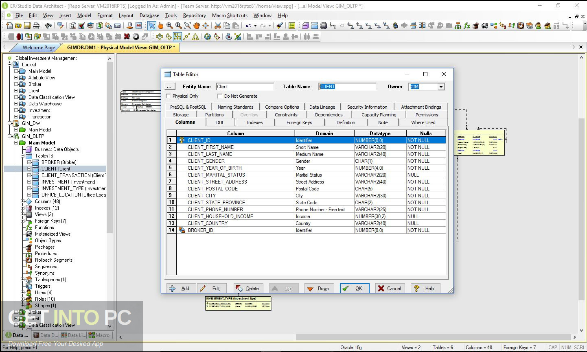The width and height of the screenshot is (587, 352).
Task: Click the Open file folder icon
Action: point(18,26)
